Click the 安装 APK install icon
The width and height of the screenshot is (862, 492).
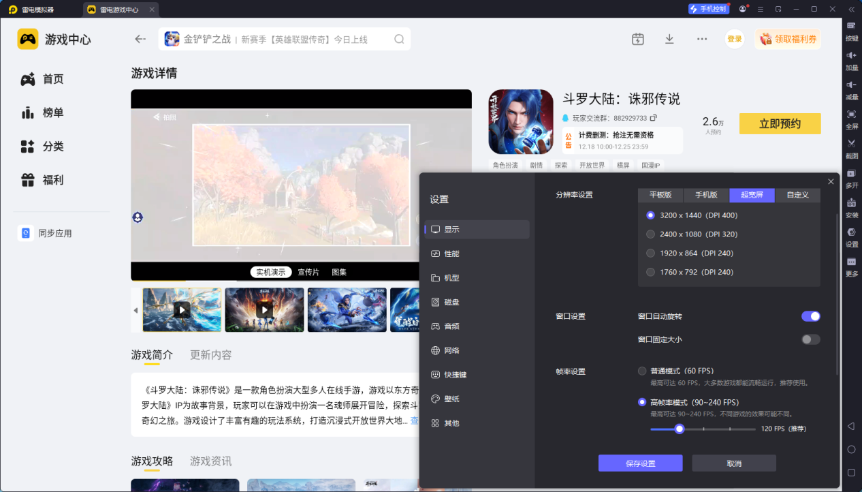(x=851, y=203)
